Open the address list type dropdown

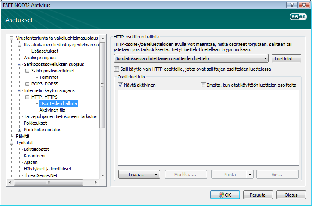point(191,58)
